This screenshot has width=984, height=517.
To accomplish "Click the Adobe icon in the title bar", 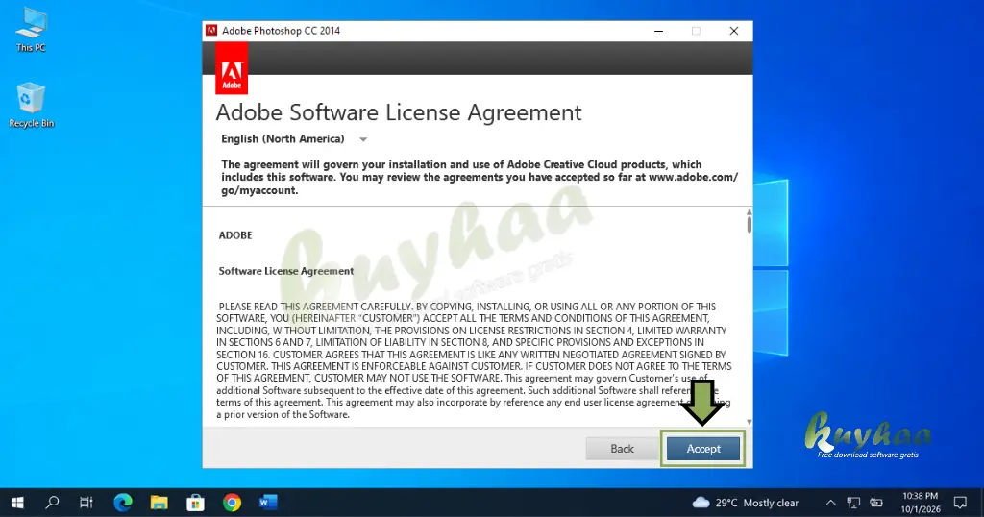I will [211, 30].
